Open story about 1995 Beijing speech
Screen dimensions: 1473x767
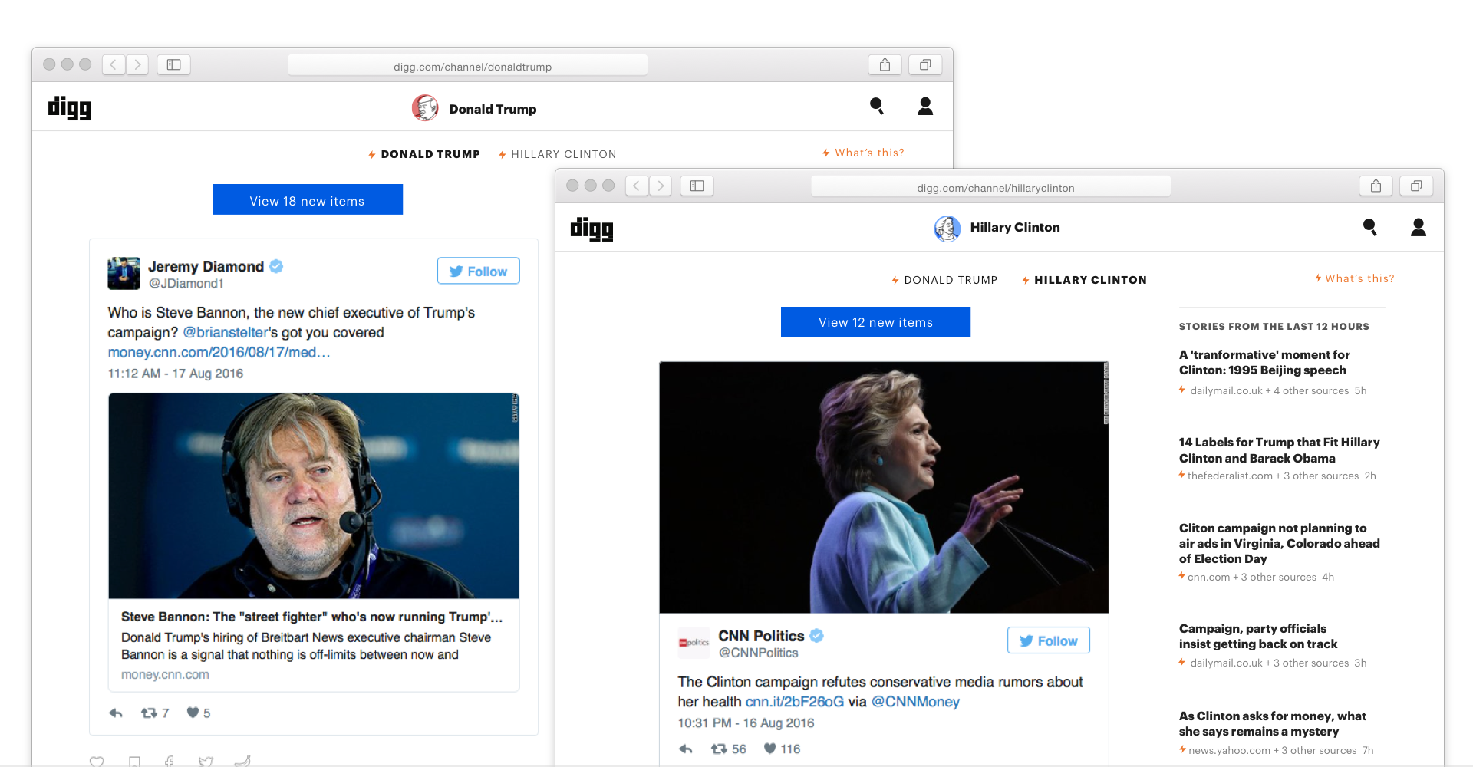pos(1264,362)
